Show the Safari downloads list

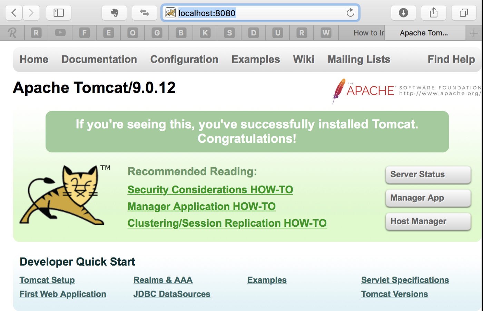coord(403,13)
